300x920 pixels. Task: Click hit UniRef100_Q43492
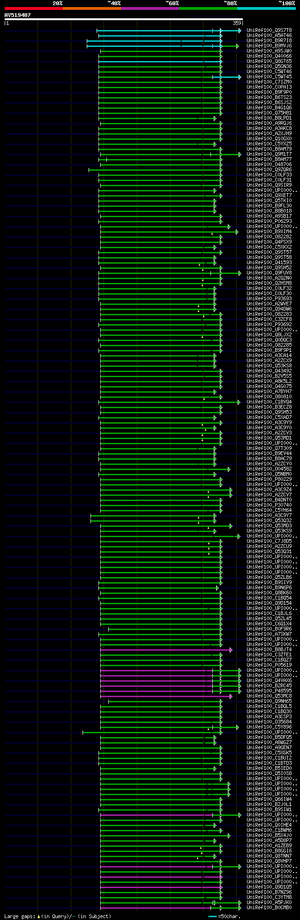269,371
